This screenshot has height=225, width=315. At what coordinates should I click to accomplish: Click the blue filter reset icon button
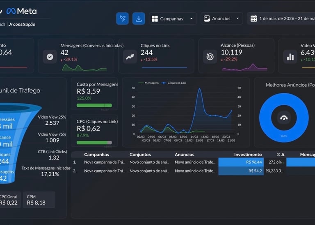122,19
